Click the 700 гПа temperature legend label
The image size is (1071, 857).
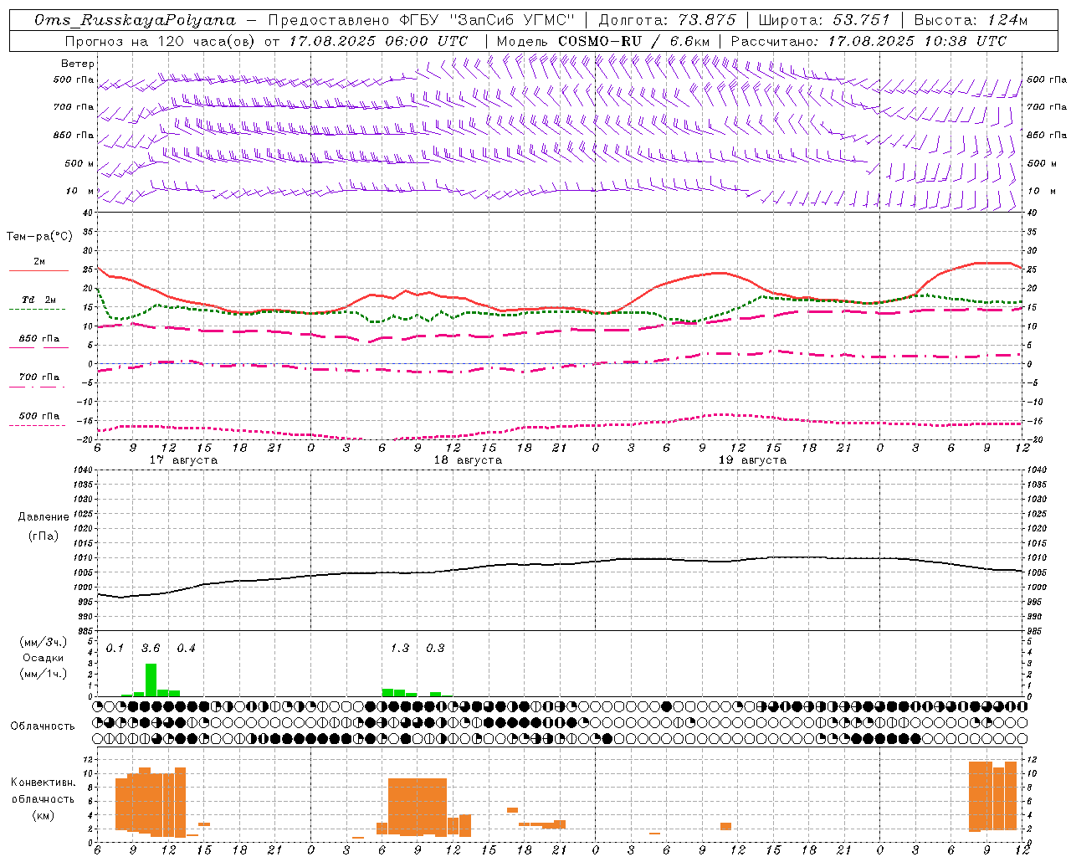click(39, 377)
